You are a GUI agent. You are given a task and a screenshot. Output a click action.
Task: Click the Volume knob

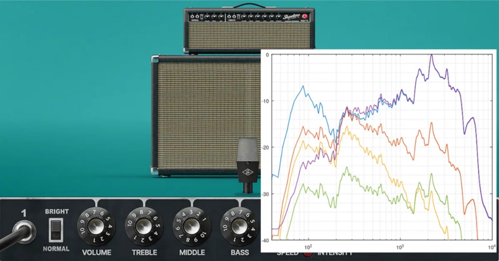point(96,226)
